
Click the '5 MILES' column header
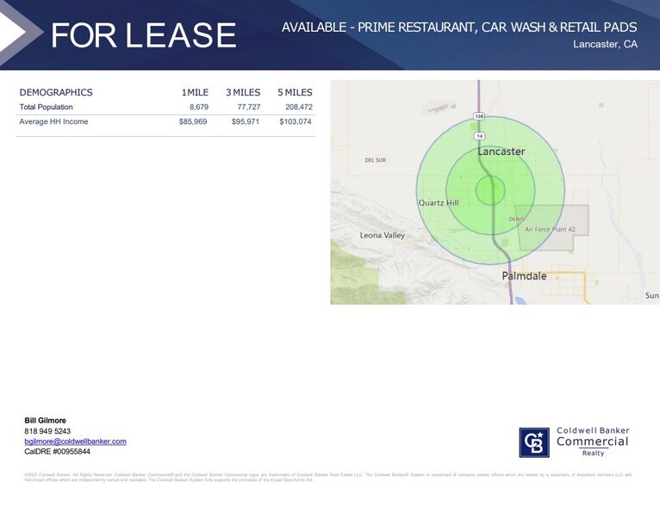click(295, 92)
